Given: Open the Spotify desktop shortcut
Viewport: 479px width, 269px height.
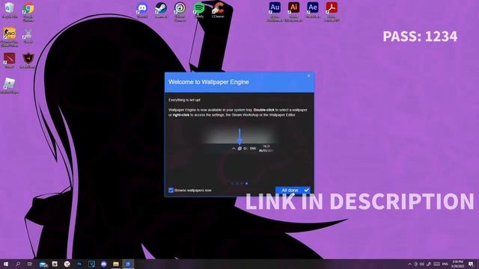Looking at the screenshot, I should point(199,10).
